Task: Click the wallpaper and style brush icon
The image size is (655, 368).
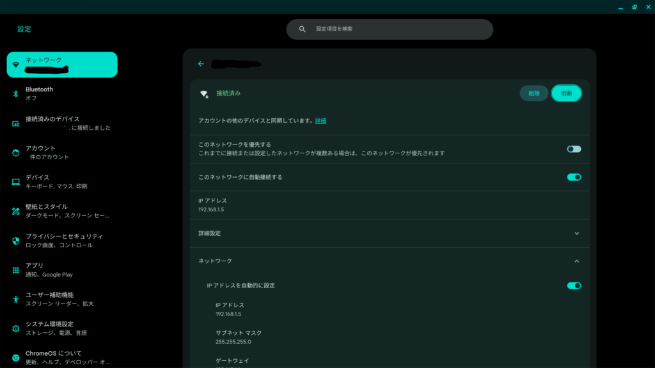Action: point(16,211)
